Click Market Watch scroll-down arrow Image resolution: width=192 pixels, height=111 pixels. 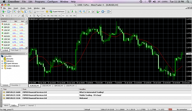[x=26, y=48]
